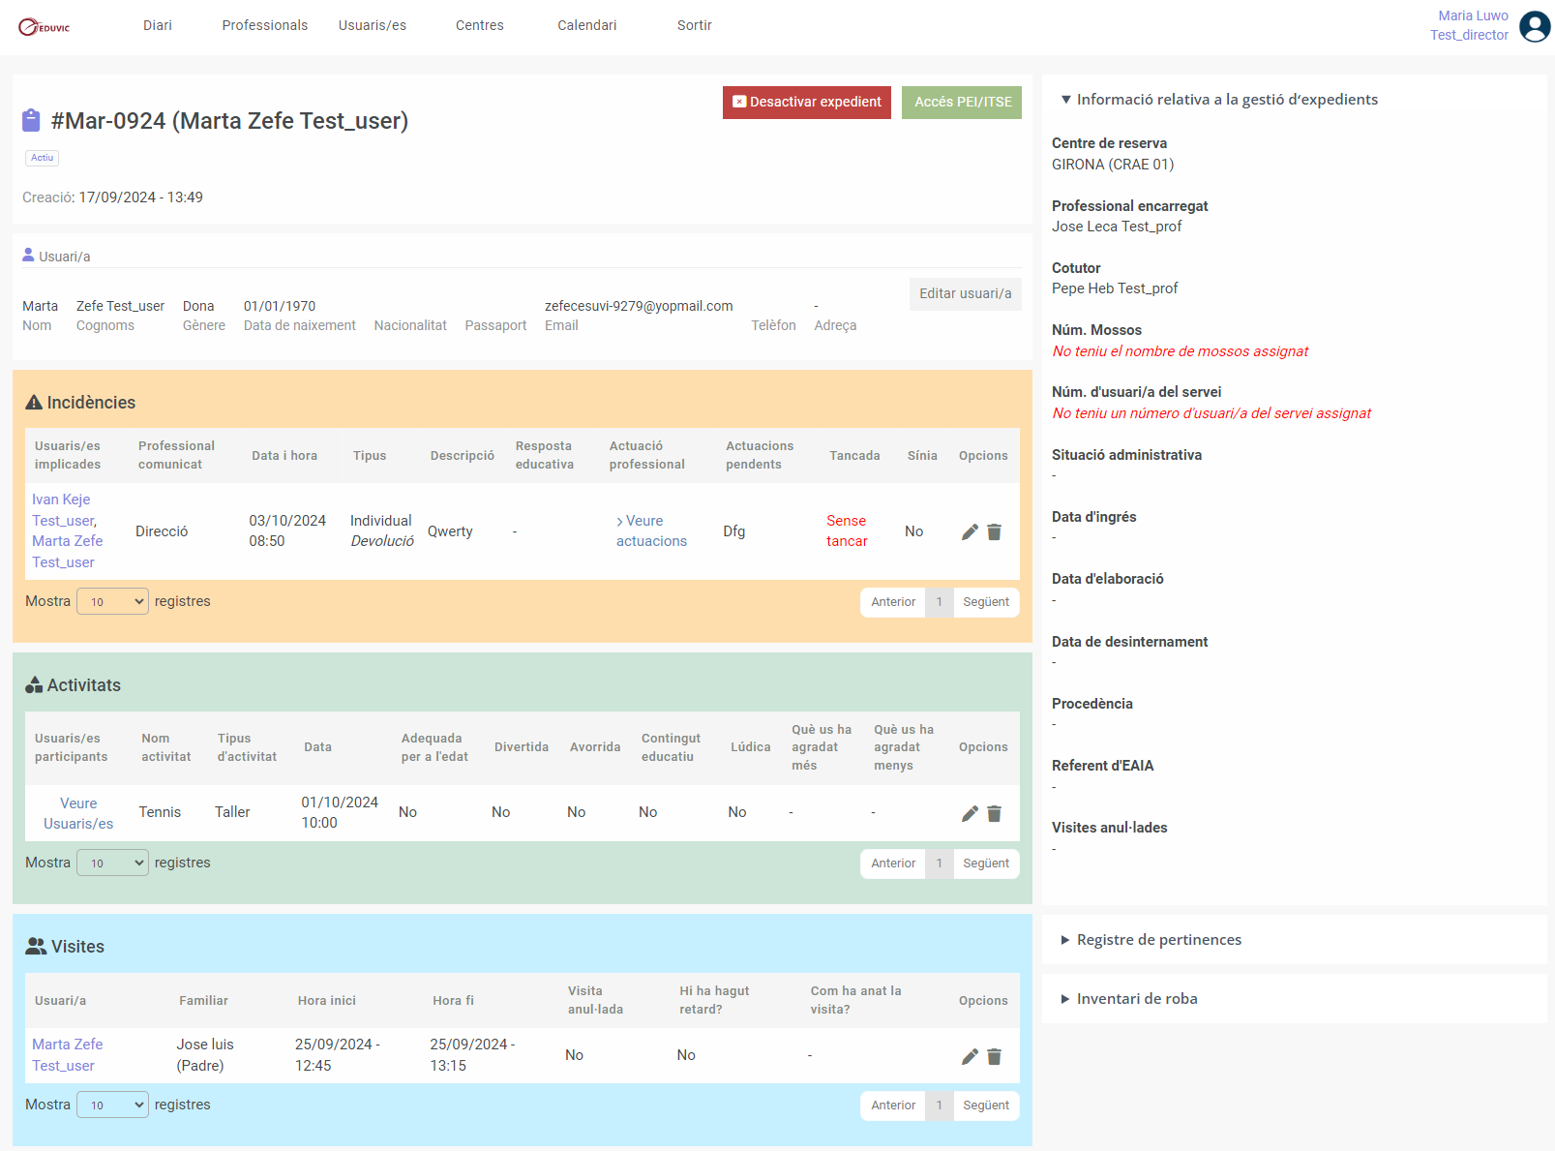Image resolution: width=1555 pixels, height=1151 pixels.
Task: Click Pepe Heb Test_prof cotutor value
Action: (x=1115, y=288)
